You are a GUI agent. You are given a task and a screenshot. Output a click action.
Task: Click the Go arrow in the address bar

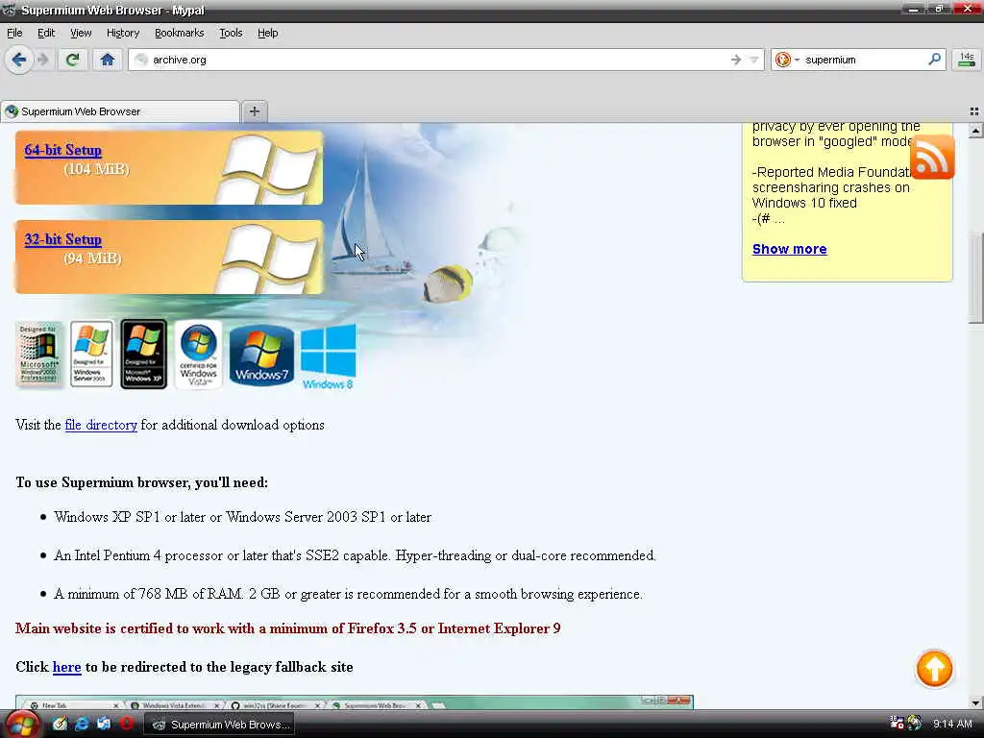tap(735, 60)
